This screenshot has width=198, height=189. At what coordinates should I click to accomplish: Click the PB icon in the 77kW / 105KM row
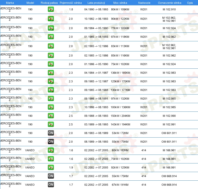tap(51, 28)
